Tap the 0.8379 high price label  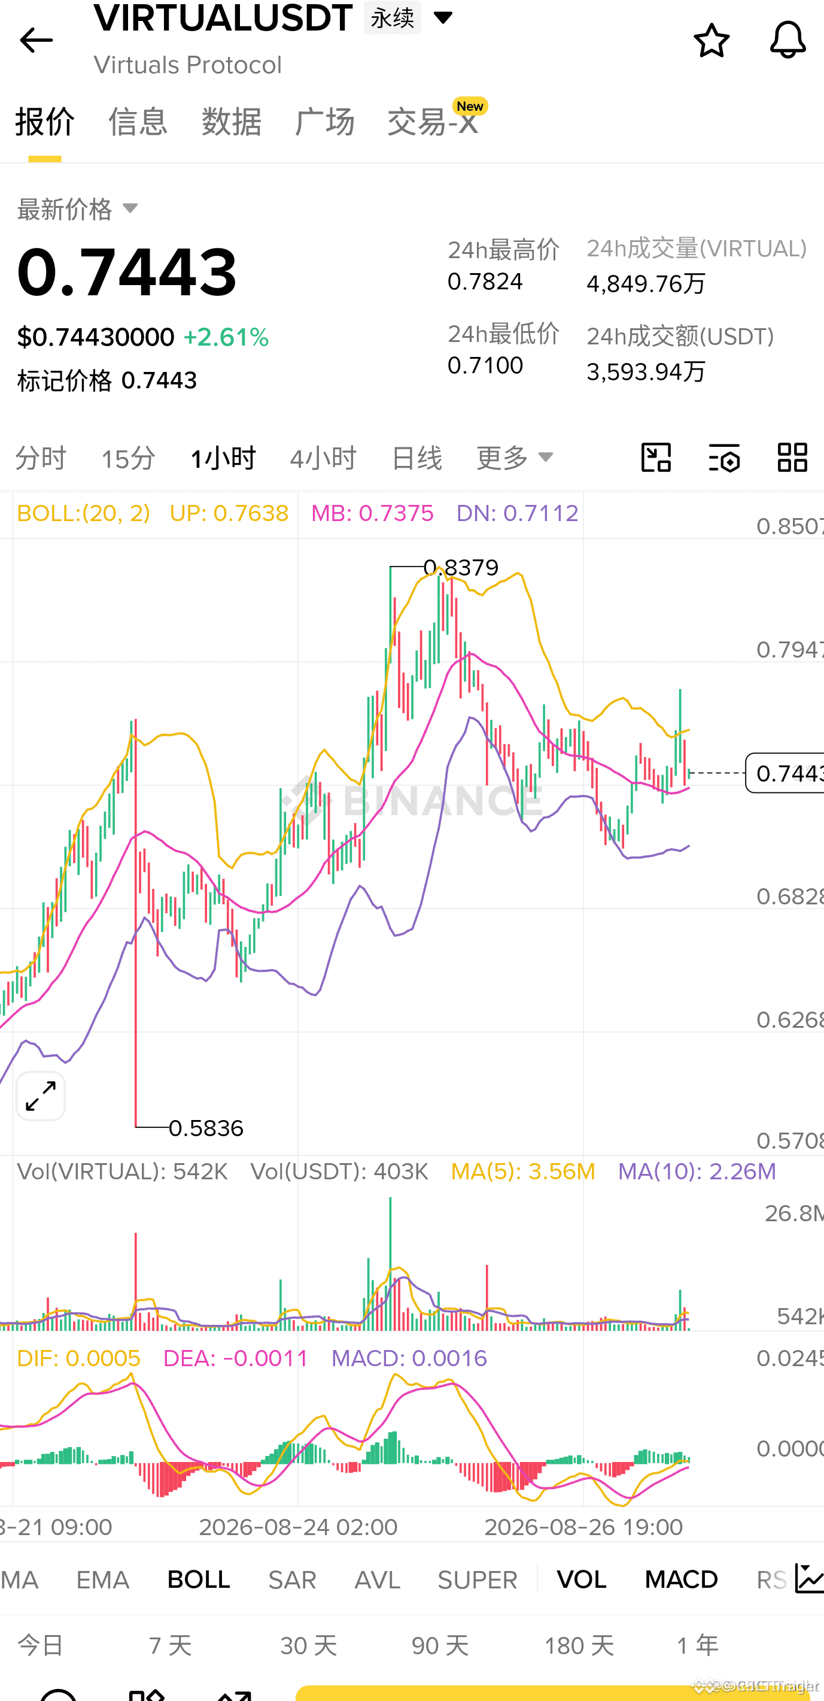click(x=461, y=567)
